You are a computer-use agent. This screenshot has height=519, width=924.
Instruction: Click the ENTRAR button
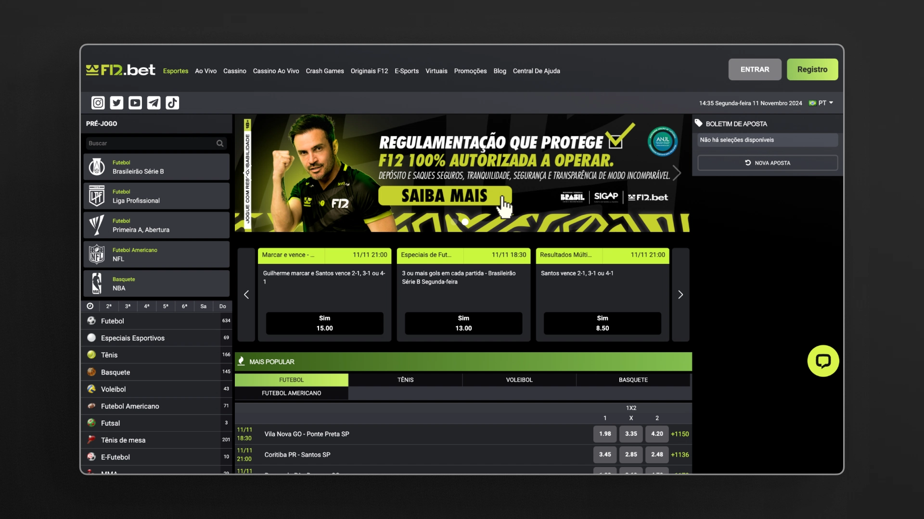coord(755,70)
